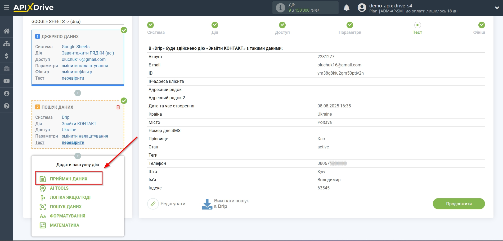Go to Home in sidebar
This screenshot has width=503, height=241.
click(7, 31)
